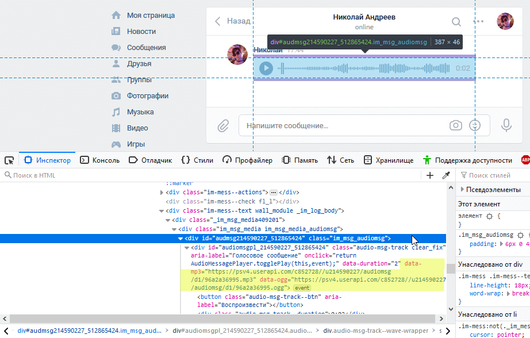The height and width of the screenshot is (338, 530).
Task: Search within the conversation via magnifier icon
Action: tap(456, 22)
